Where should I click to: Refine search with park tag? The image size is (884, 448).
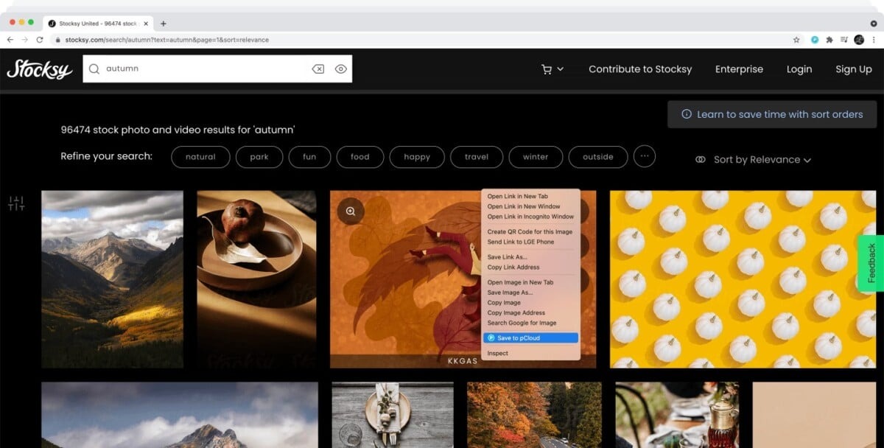259,157
